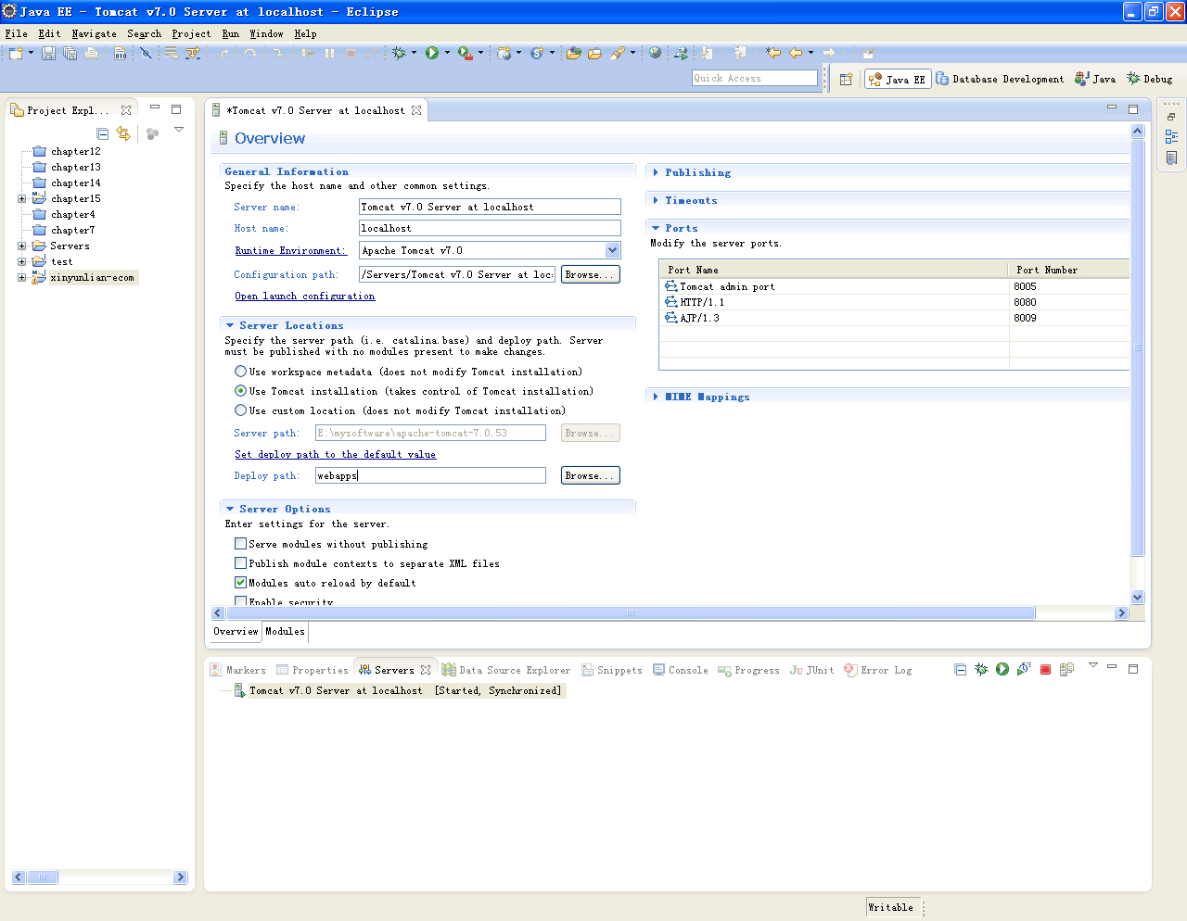Open the File menu

16,33
